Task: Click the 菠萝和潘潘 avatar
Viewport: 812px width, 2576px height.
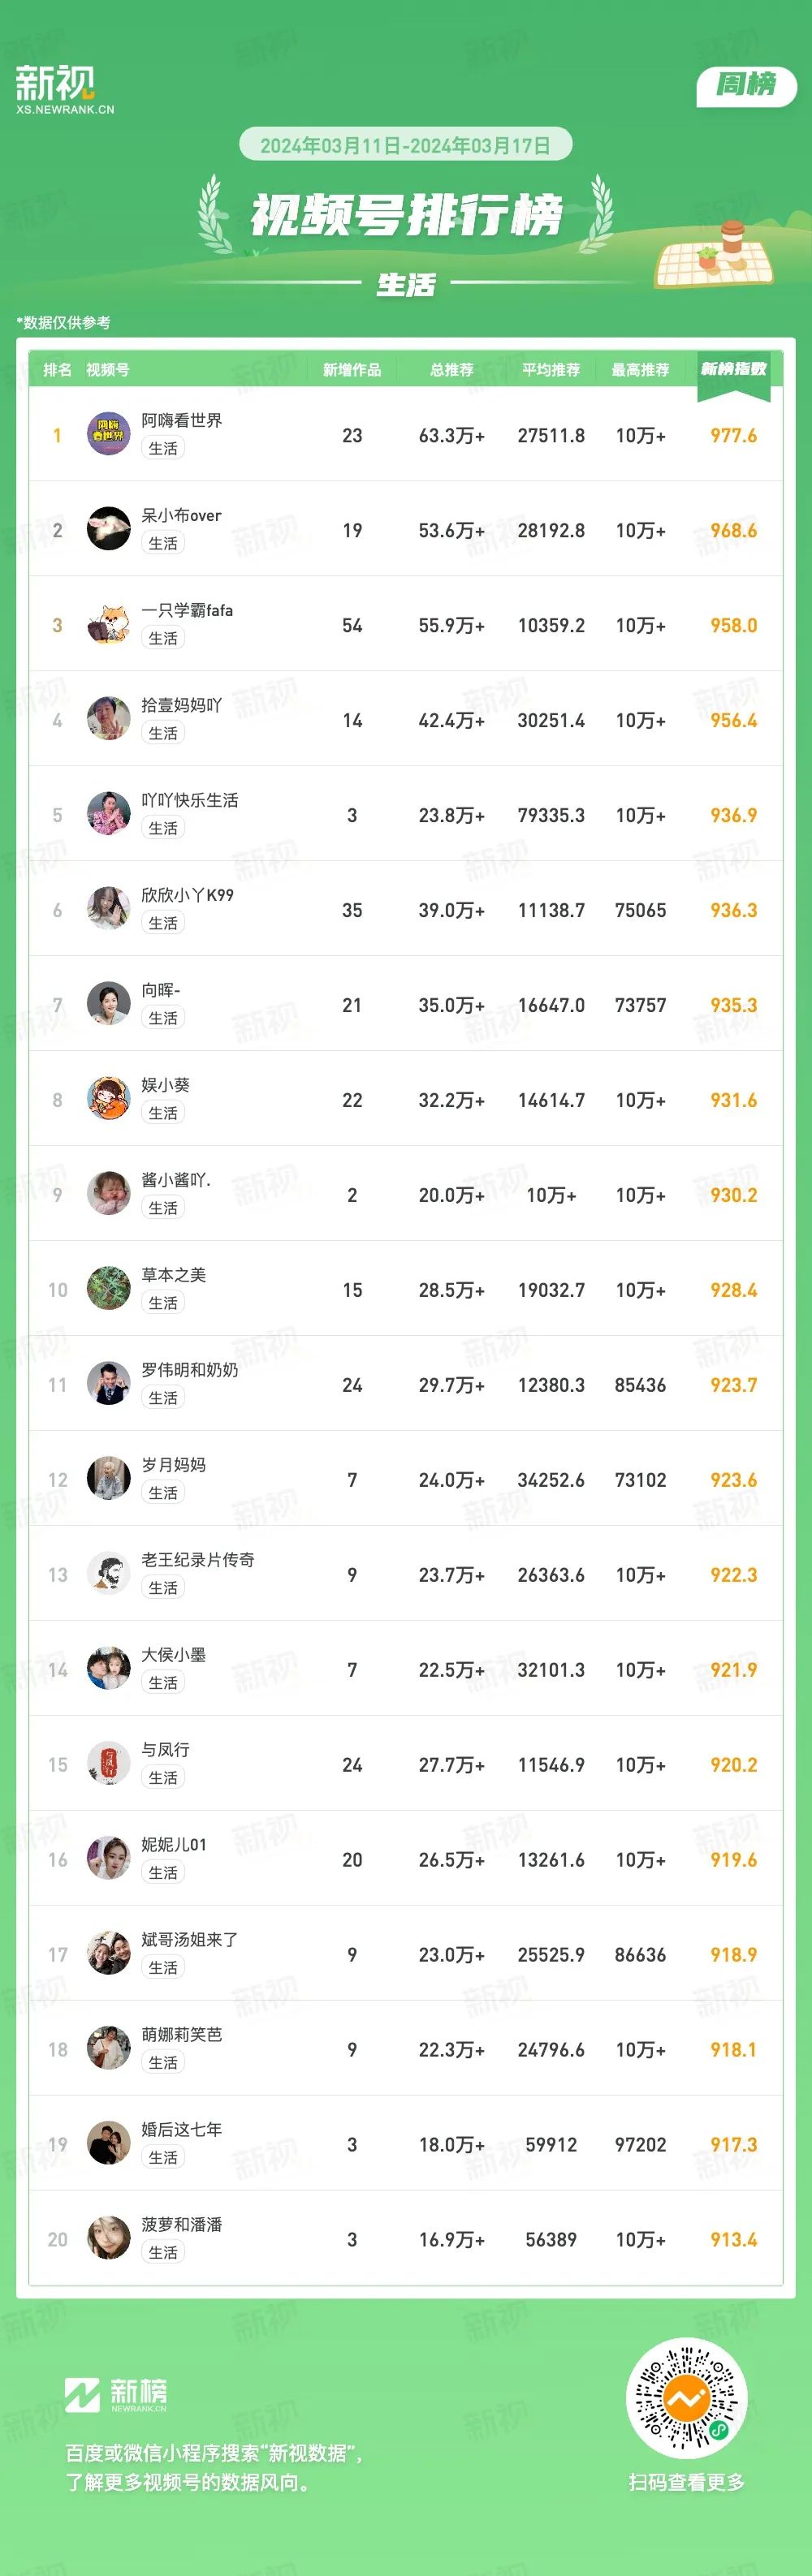Action: point(109,2239)
